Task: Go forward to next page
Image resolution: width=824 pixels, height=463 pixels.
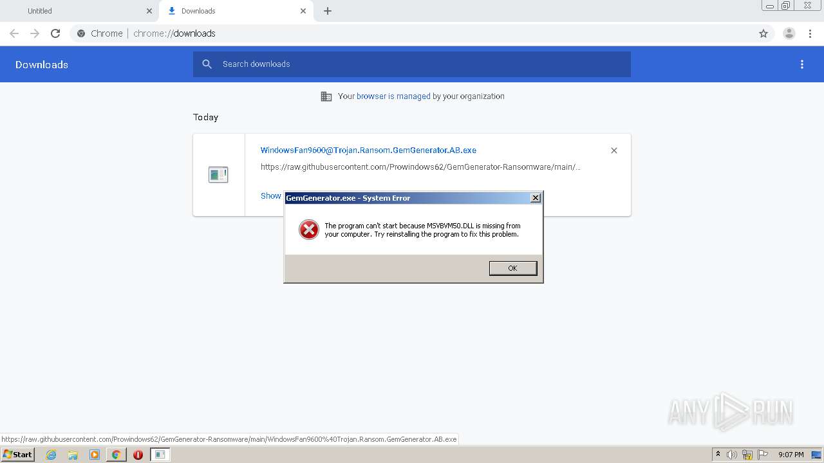Action: [35, 33]
